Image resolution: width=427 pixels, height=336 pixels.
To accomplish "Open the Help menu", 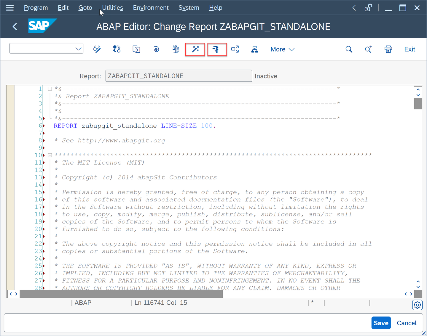I will 216,8.
